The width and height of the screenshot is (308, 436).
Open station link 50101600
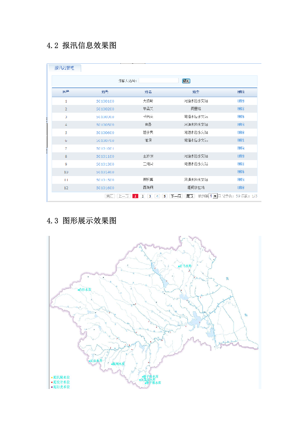click(105, 188)
